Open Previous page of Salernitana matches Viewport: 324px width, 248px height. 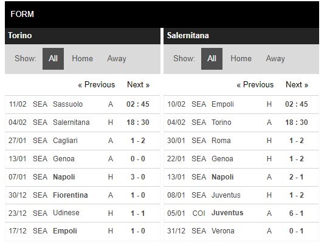[x=255, y=85]
